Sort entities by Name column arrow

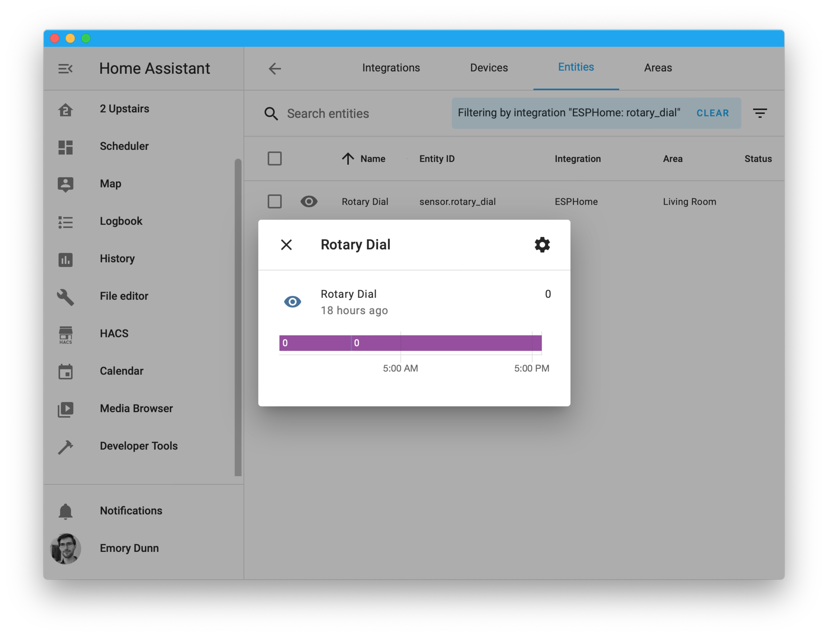[348, 158]
